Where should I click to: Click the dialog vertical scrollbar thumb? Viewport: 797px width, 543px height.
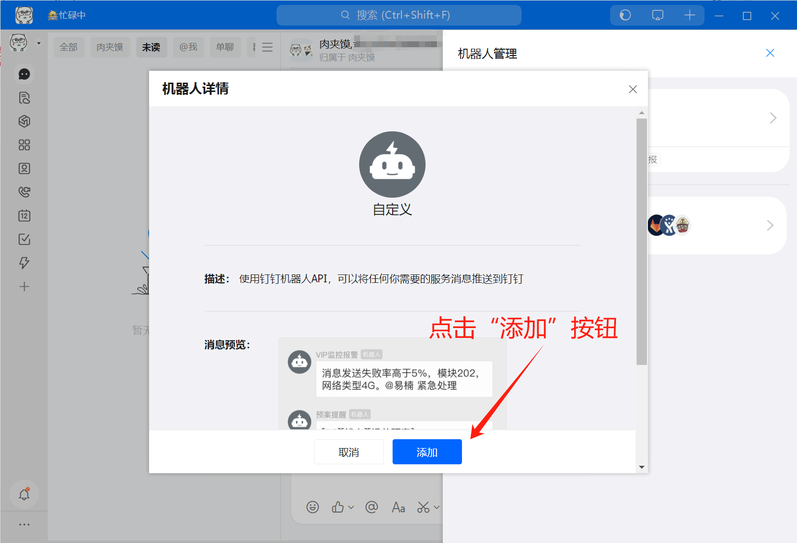pyautogui.click(x=642, y=241)
